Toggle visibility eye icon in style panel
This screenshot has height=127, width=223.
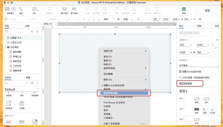[217, 40]
